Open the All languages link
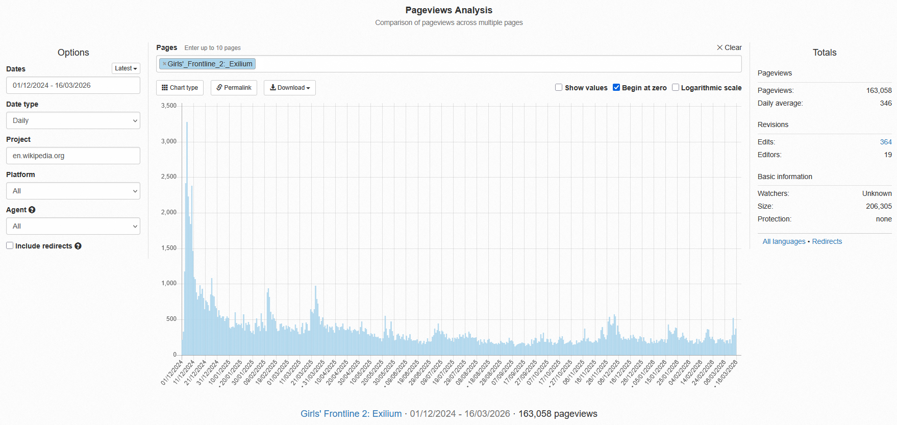 point(784,241)
